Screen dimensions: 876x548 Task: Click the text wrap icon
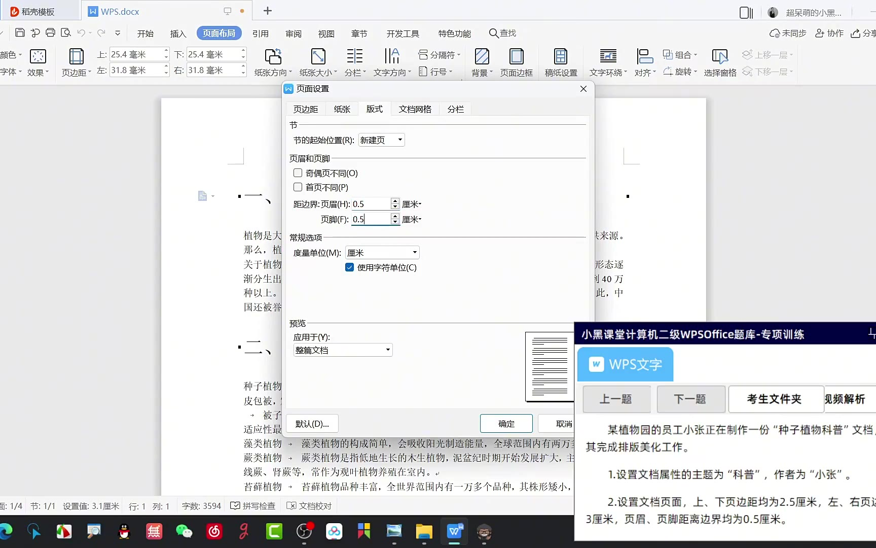608,57
